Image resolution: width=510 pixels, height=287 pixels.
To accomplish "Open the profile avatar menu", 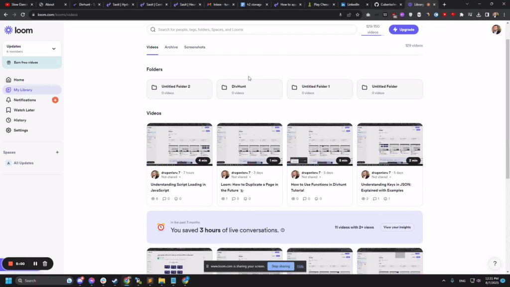I will pos(496,29).
